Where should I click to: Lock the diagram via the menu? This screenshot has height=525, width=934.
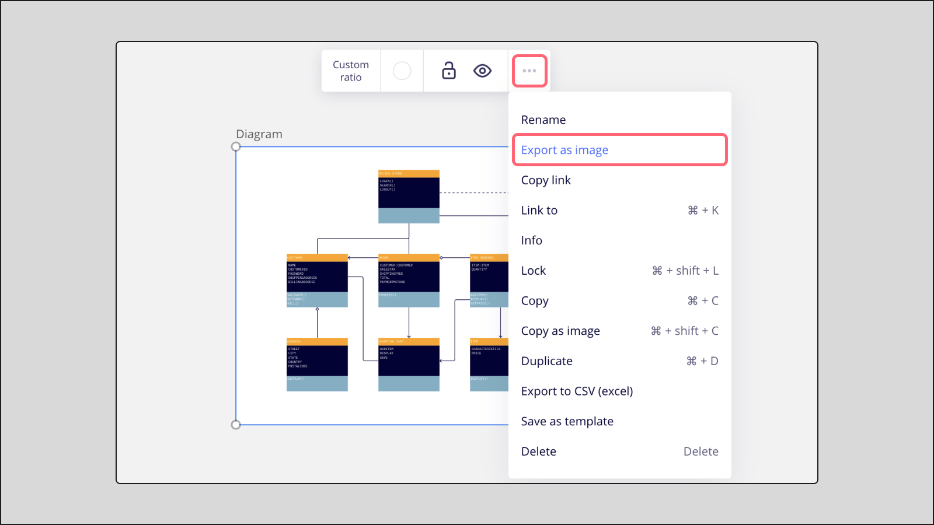534,270
